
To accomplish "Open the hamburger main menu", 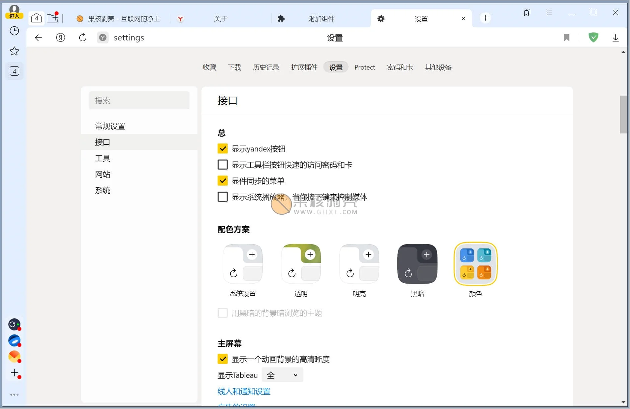I will point(549,12).
